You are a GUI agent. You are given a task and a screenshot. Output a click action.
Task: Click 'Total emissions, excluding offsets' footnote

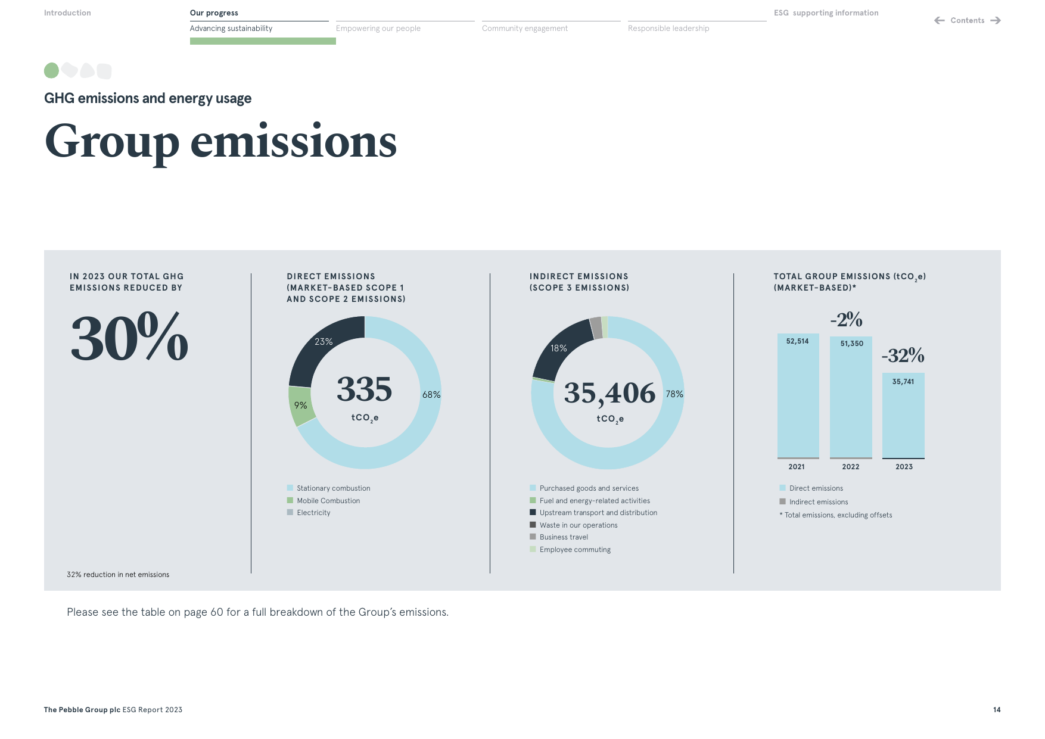coord(836,515)
